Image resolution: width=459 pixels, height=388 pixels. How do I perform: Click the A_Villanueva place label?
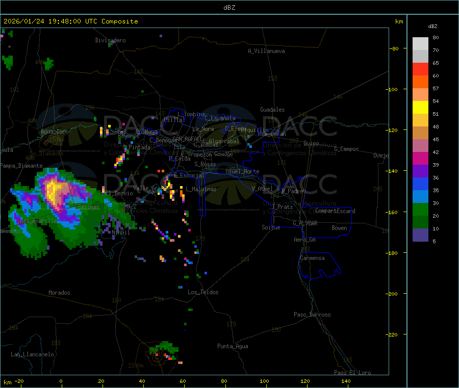coord(266,51)
